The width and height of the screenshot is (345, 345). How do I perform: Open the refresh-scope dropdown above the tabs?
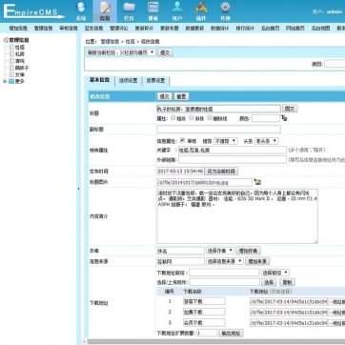coord(121,52)
